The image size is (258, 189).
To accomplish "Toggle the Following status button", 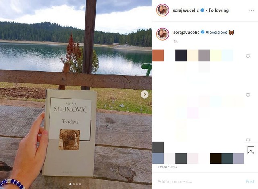I will pyautogui.click(x=218, y=10).
